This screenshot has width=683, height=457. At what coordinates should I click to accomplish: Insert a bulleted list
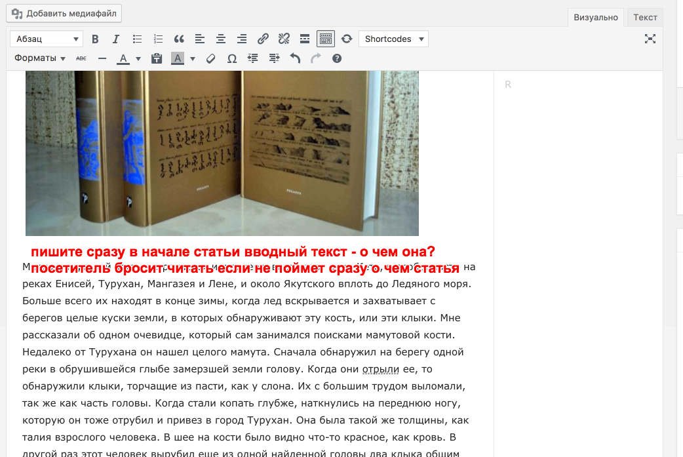[137, 39]
